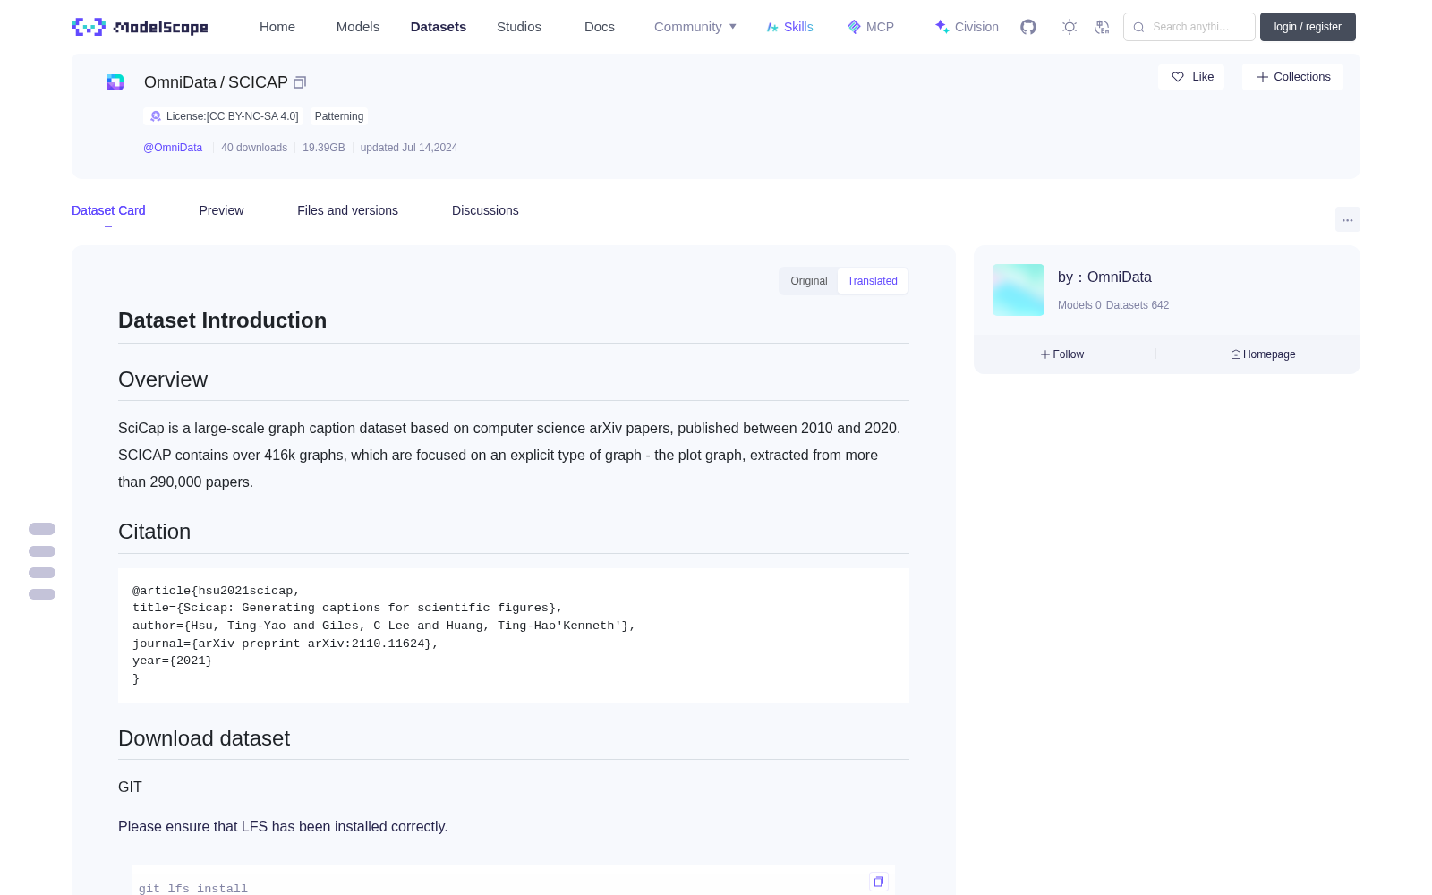Copy dataset name OmniData/SCICAP icon

pyautogui.click(x=300, y=82)
